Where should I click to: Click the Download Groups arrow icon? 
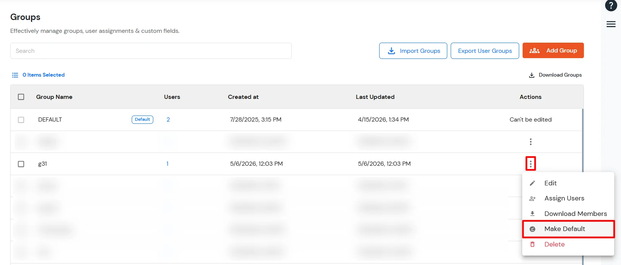(532, 75)
